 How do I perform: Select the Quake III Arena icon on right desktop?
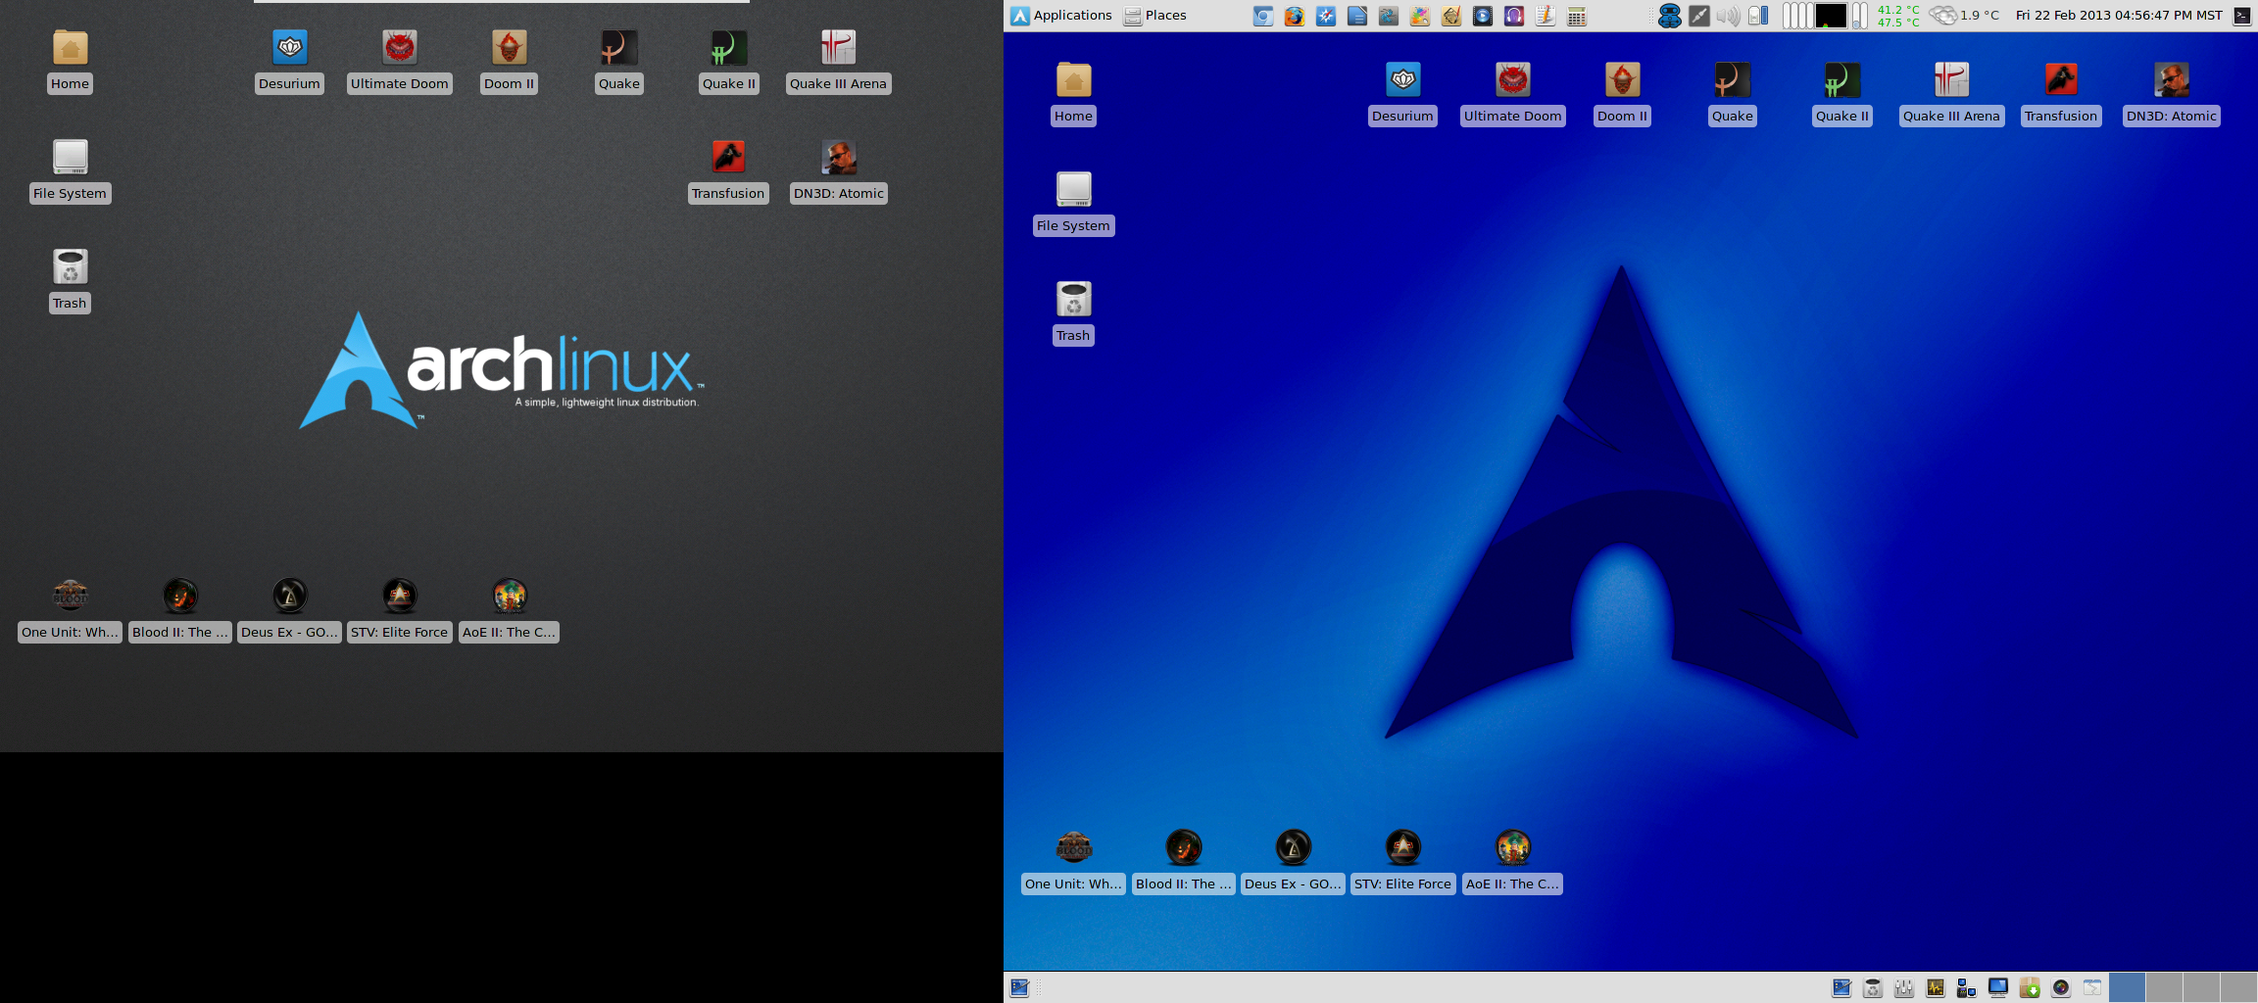[x=1951, y=93]
